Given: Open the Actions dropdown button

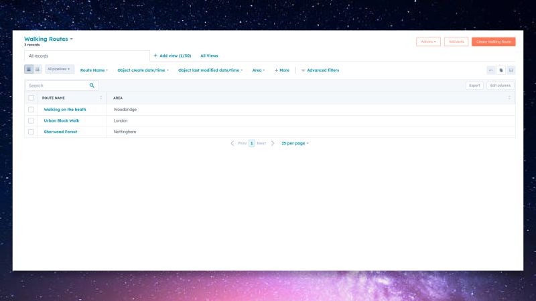Looking at the screenshot, I should coord(428,41).
